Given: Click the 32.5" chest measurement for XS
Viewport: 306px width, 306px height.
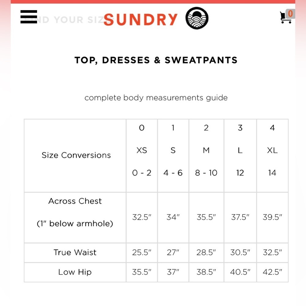Looking at the screenshot, I should pyautogui.click(x=142, y=217).
